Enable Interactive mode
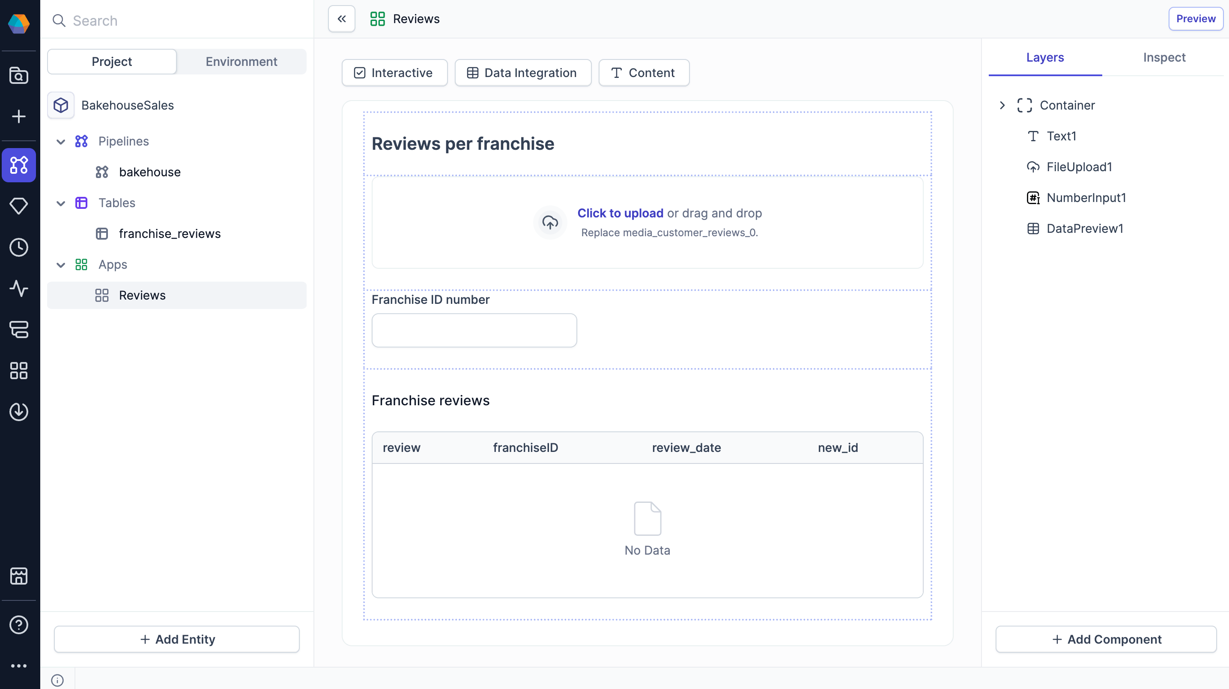The height and width of the screenshot is (689, 1229). click(x=394, y=72)
